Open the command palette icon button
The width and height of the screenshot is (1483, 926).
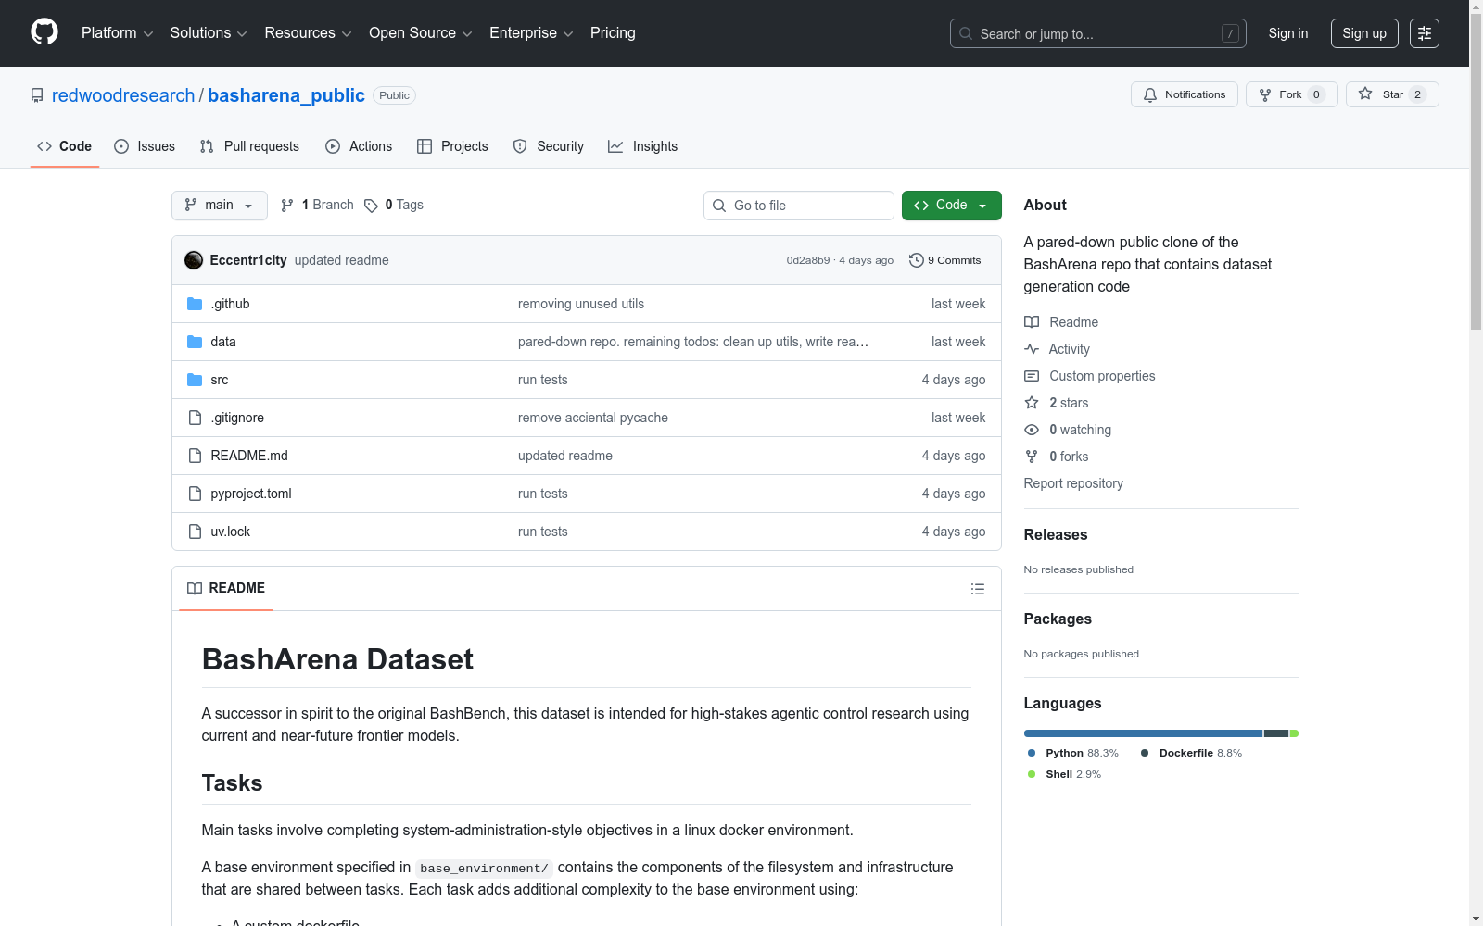1425,33
